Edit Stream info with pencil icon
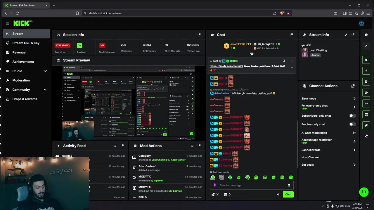 346,35
